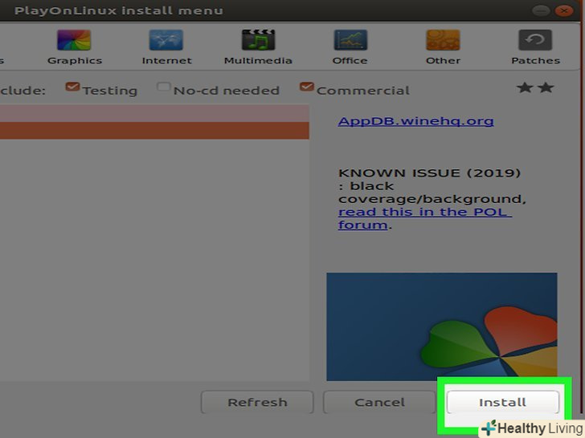This screenshot has height=438, width=585.
Task: Select the light pink list row
Action: point(154,113)
